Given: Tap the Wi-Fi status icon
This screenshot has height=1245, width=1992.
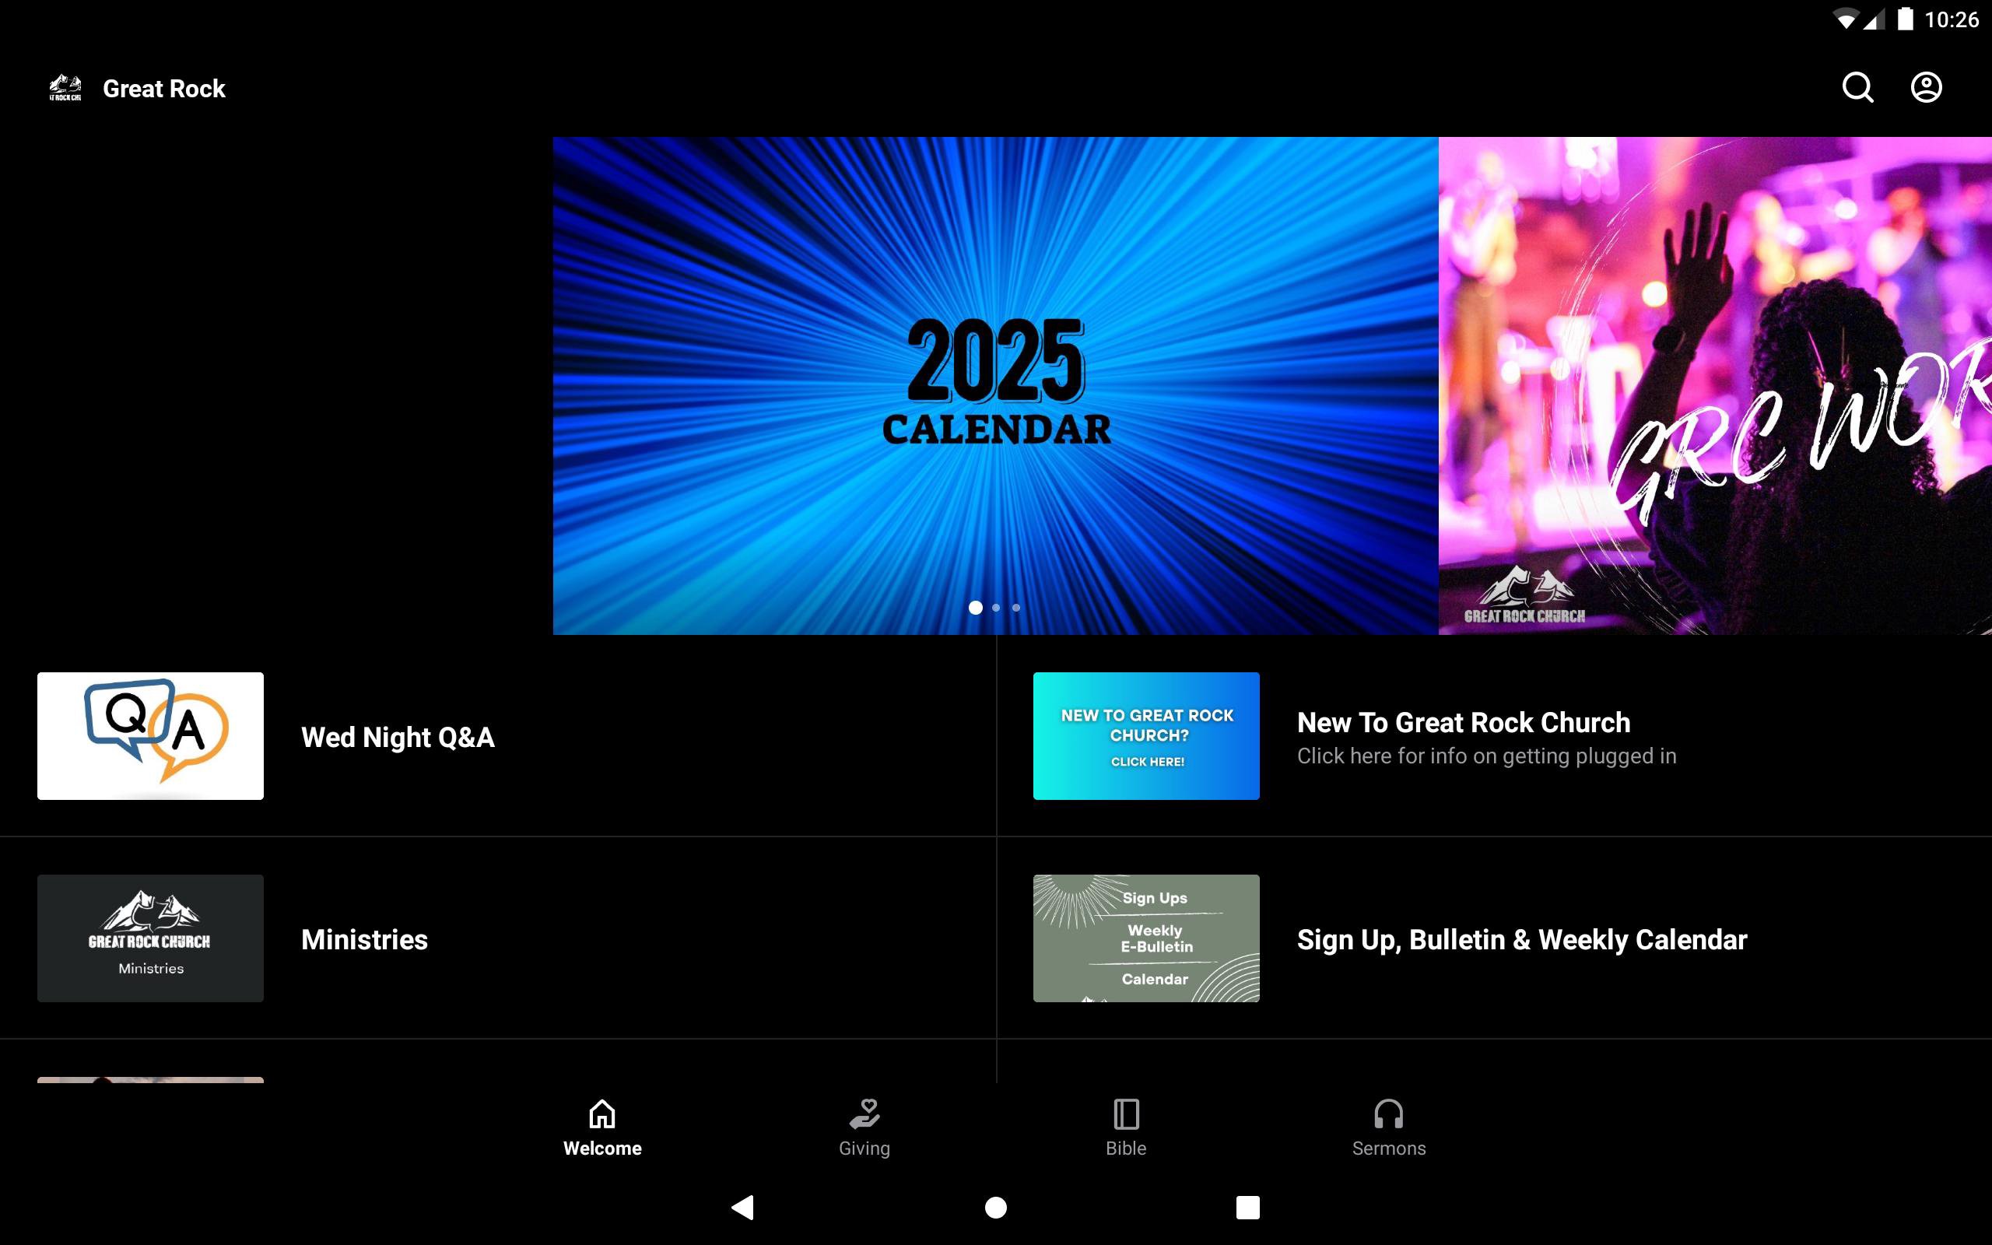Looking at the screenshot, I should (1846, 19).
